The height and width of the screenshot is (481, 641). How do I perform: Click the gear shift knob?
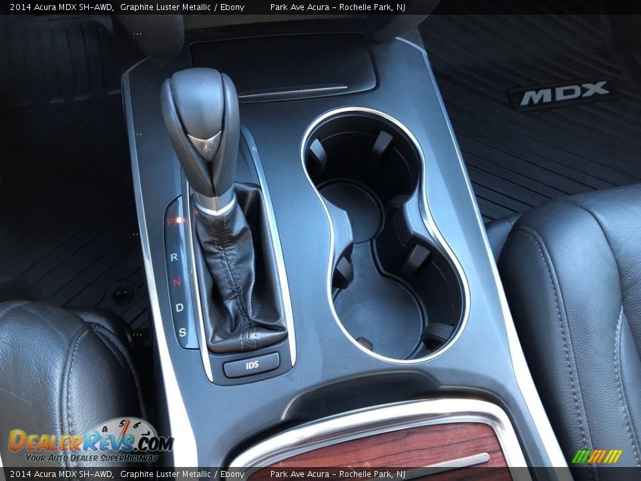(x=202, y=127)
